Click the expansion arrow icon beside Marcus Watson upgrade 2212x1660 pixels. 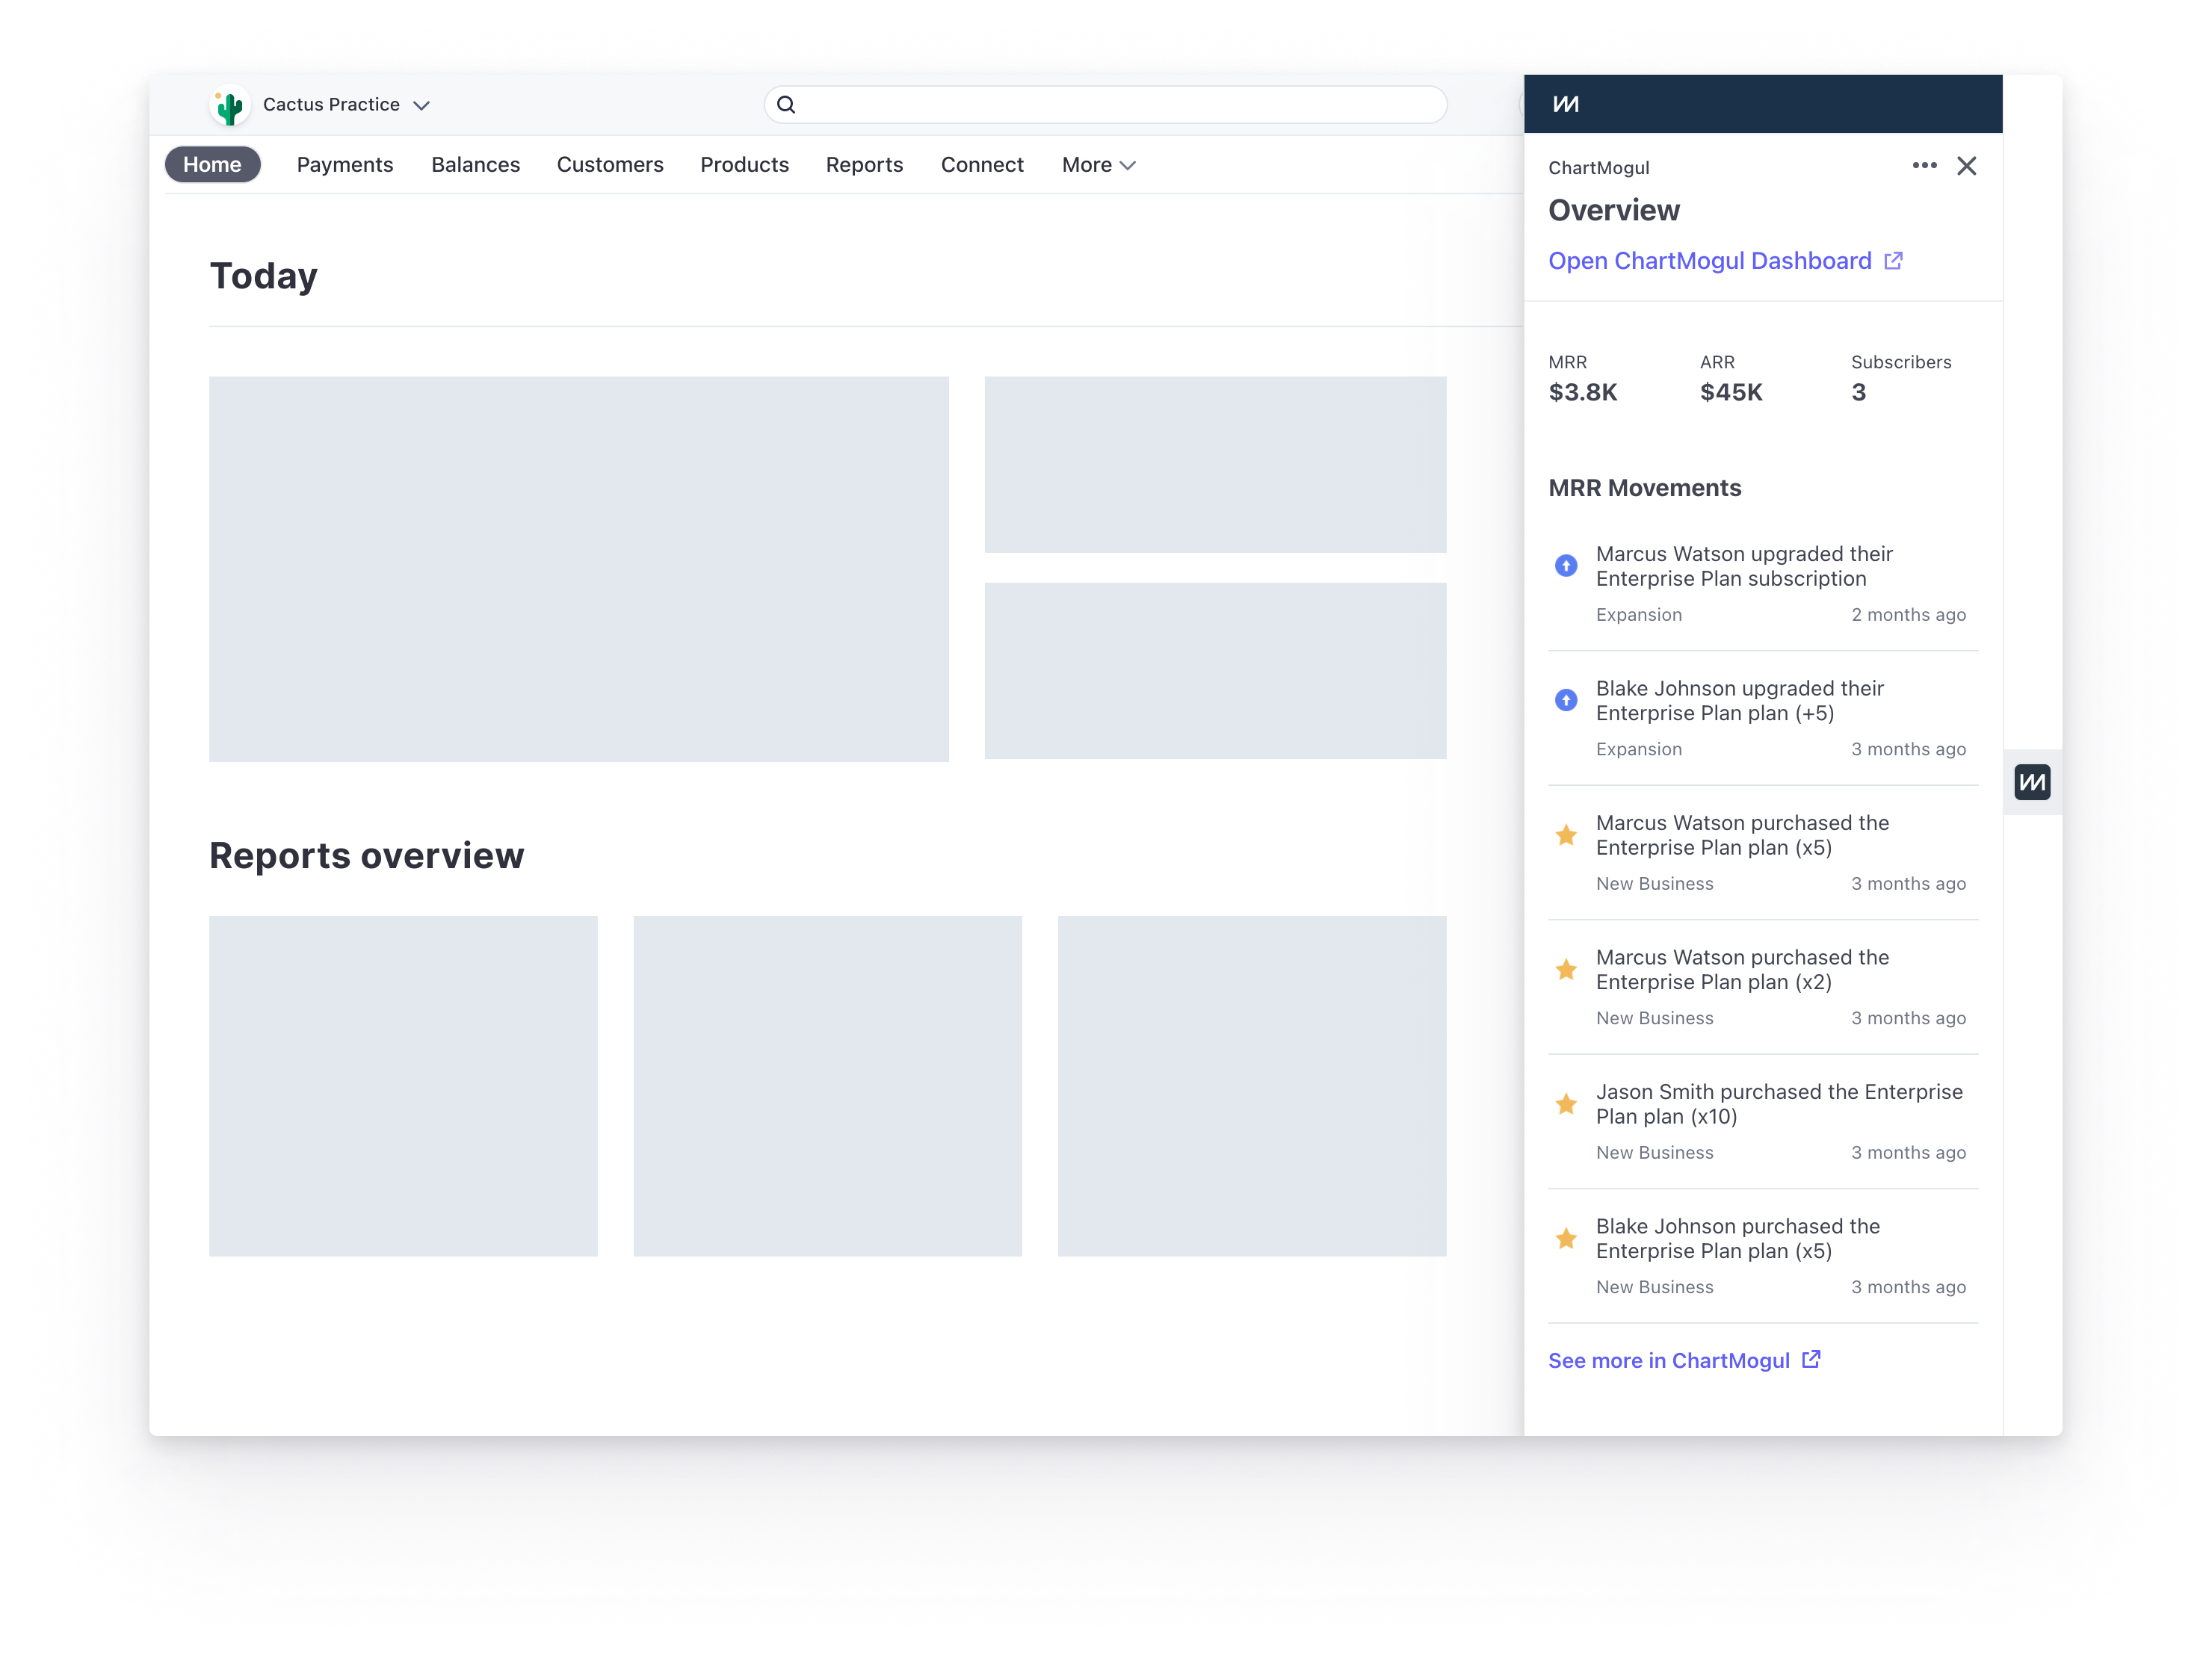1566,565
